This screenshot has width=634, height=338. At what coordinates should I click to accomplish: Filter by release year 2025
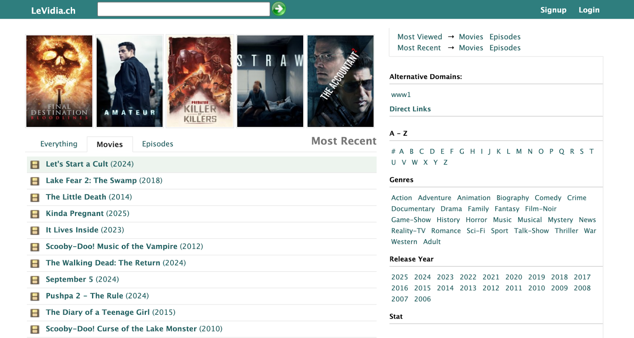click(399, 278)
